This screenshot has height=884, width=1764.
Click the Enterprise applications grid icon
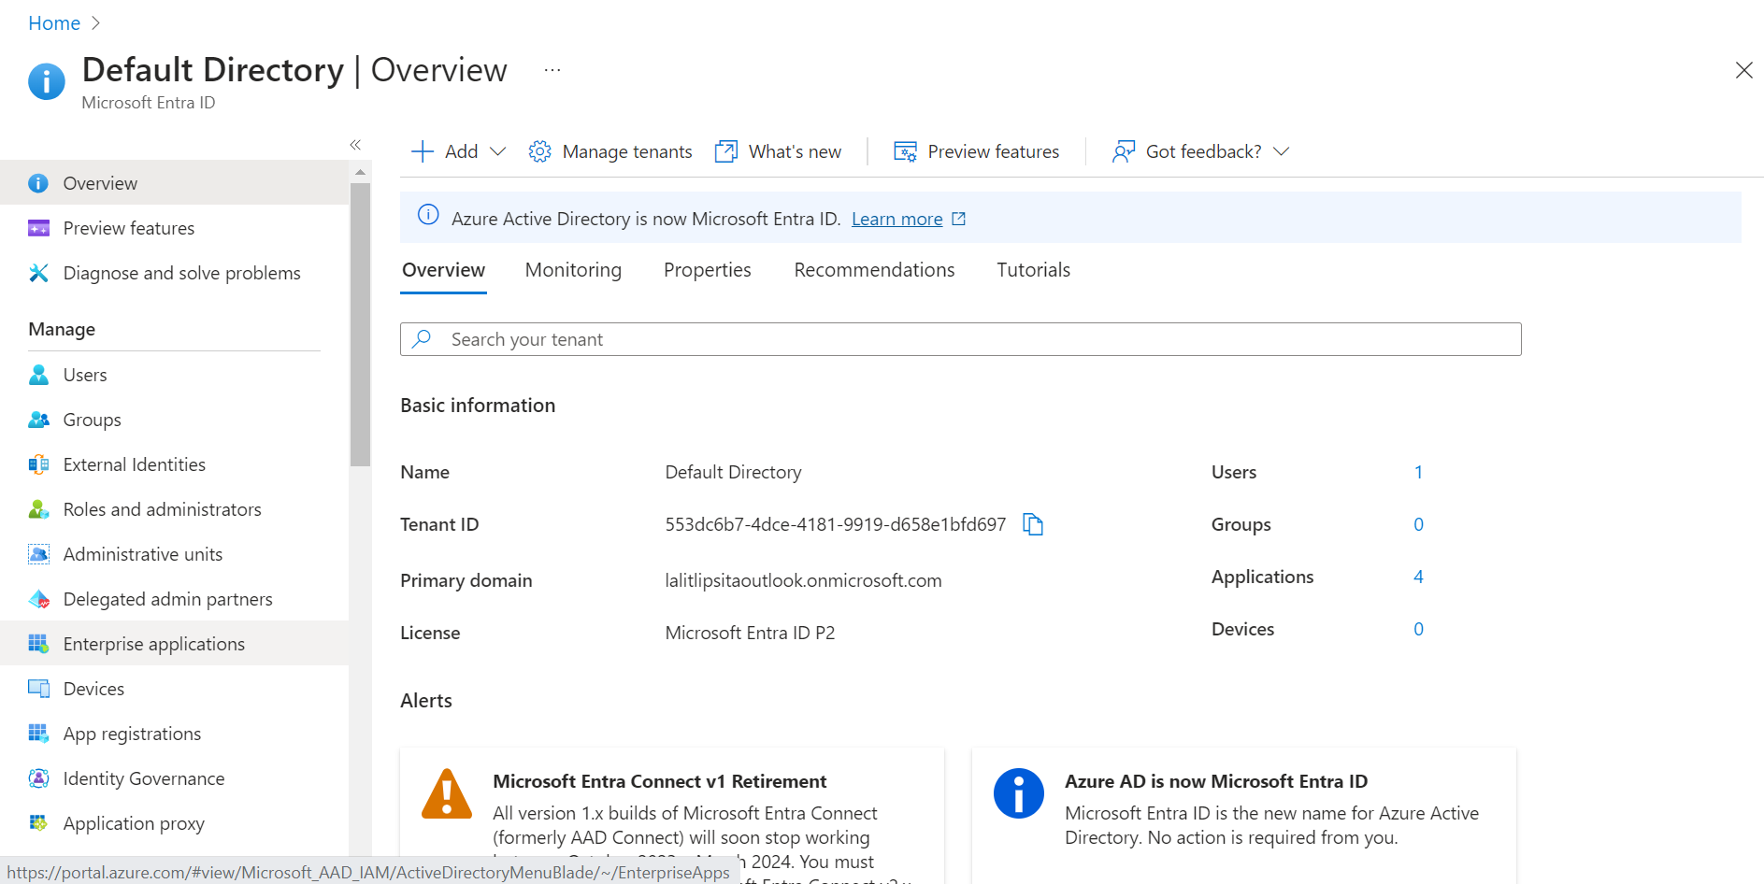coord(38,644)
